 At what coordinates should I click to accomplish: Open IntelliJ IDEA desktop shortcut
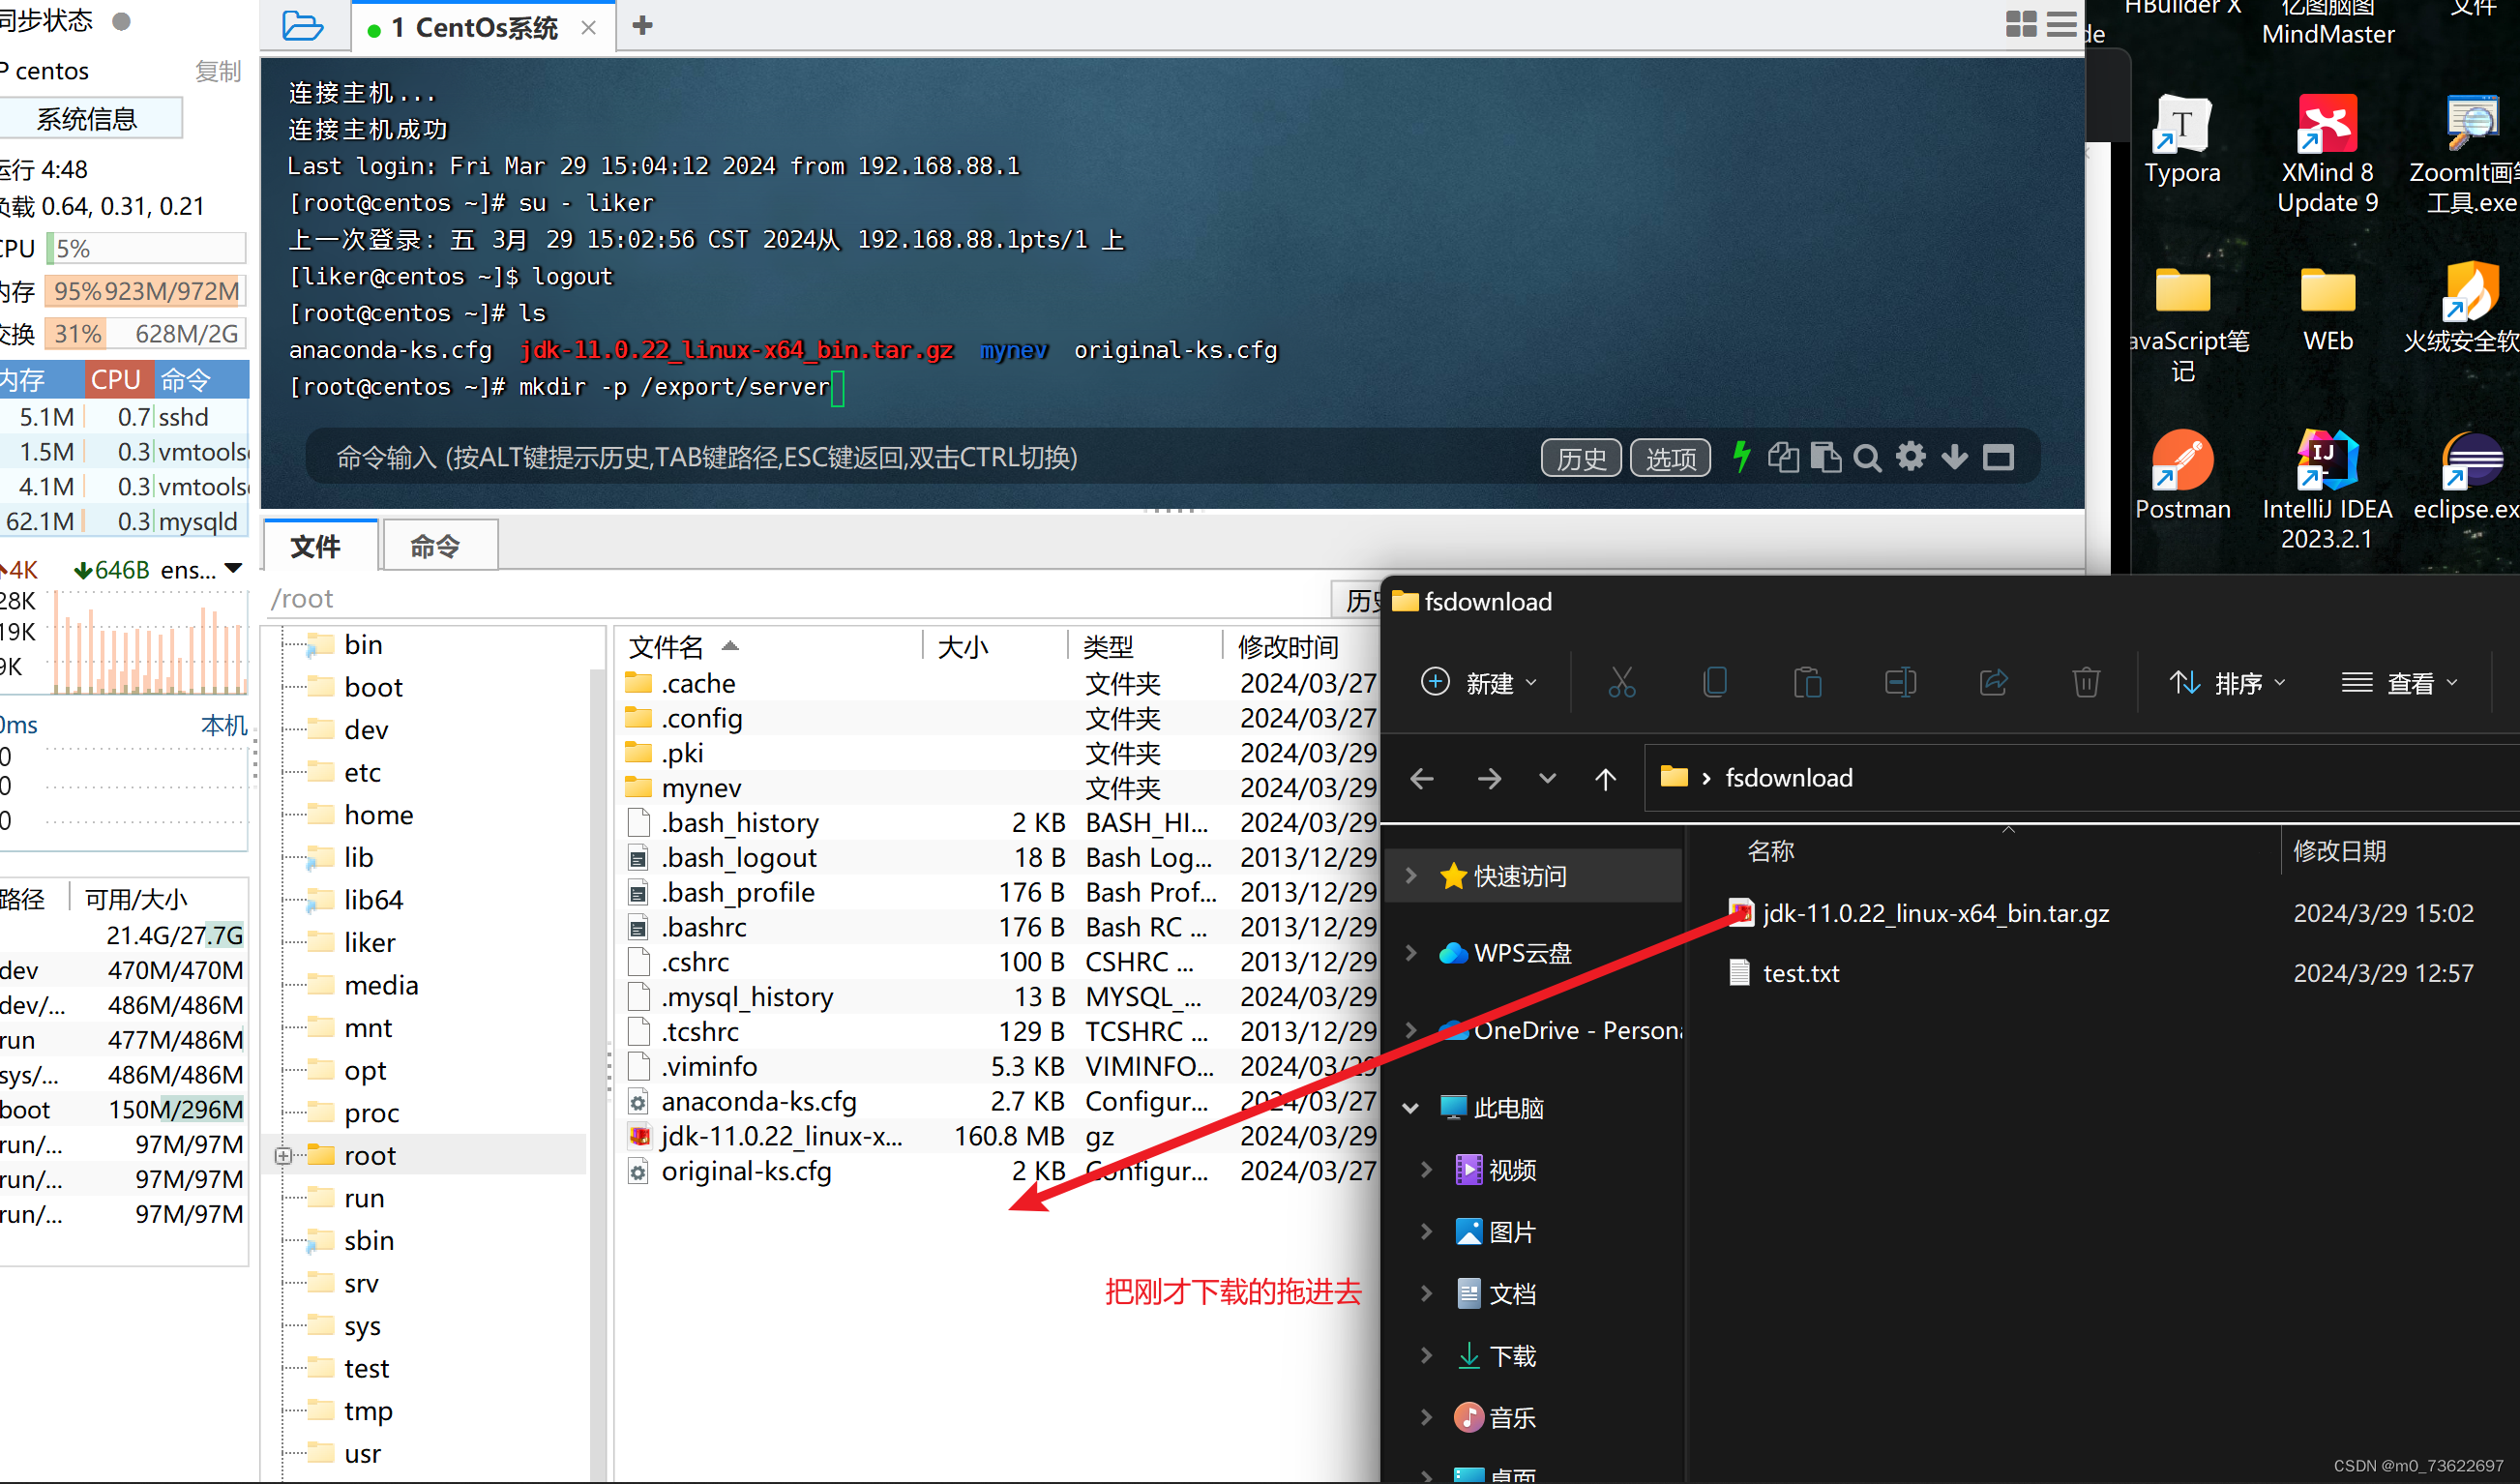tap(2327, 490)
